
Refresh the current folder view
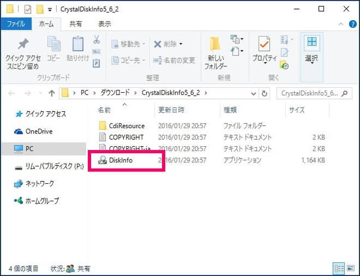(264, 93)
